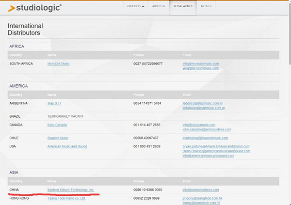Viewport: 291px width, 205px height.
Task: Open Eastern Edison Technology, Inc. link
Action: pos(70,189)
